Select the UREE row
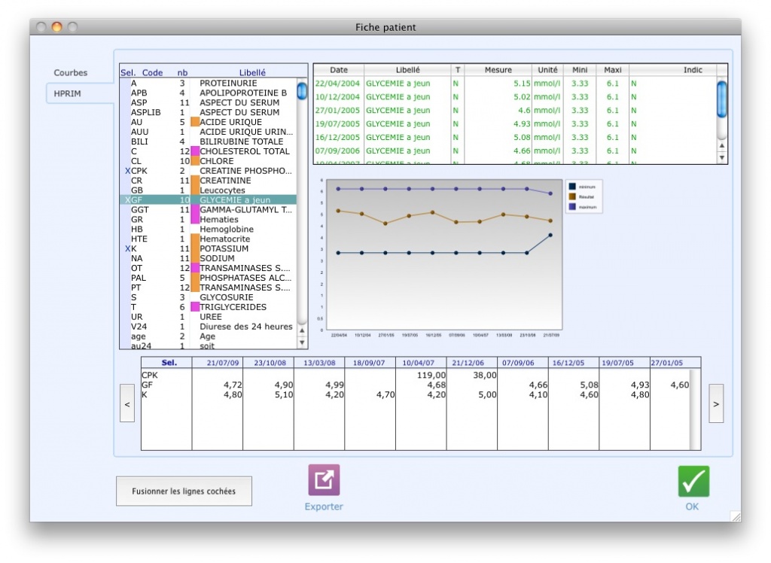Screen dimensions: 771x563 click(x=208, y=317)
